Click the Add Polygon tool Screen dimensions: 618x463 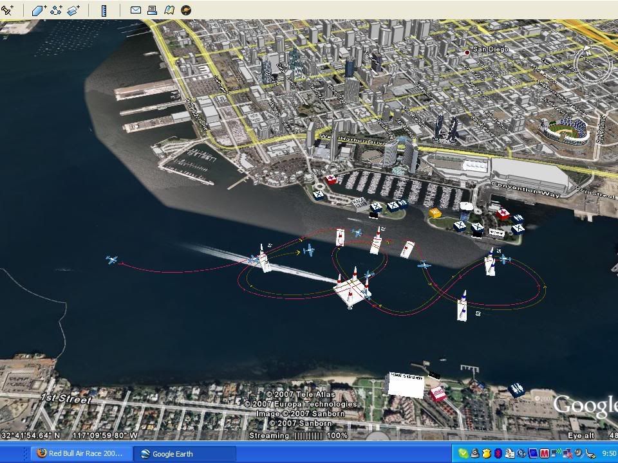pos(40,10)
